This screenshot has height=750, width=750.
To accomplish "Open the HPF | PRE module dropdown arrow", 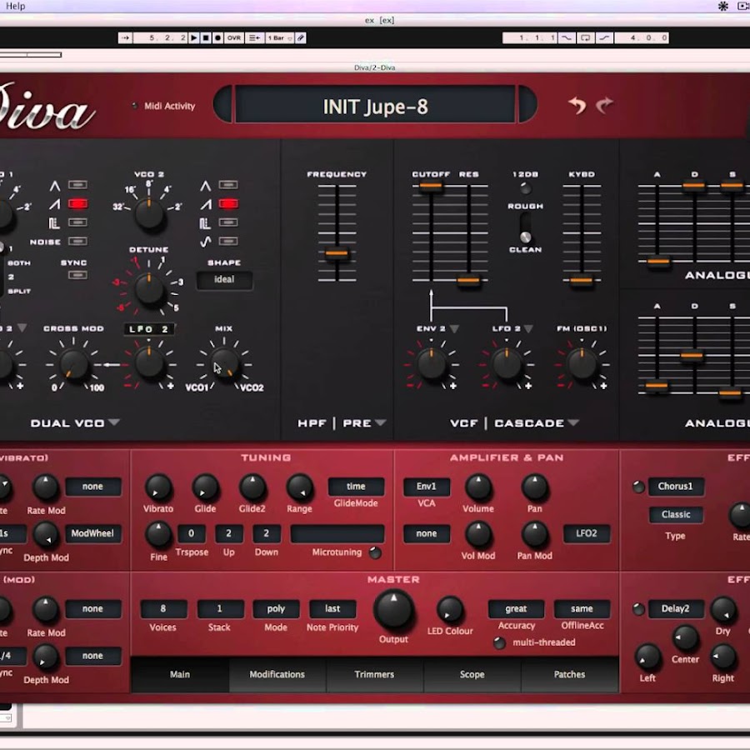I will click(380, 422).
